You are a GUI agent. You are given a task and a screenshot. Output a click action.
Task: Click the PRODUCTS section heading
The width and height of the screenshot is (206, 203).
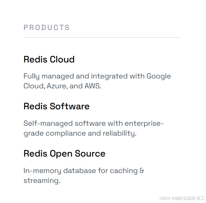click(46, 28)
